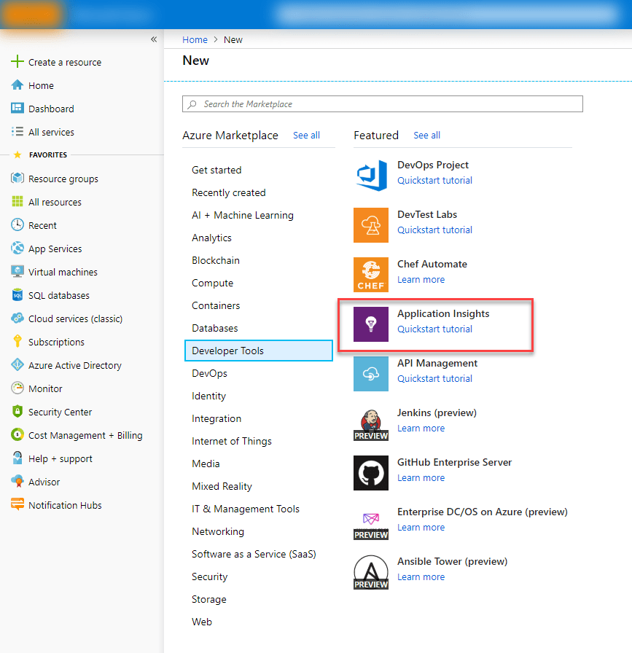Collapse the sidebar with double chevron

click(x=154, y=39)
